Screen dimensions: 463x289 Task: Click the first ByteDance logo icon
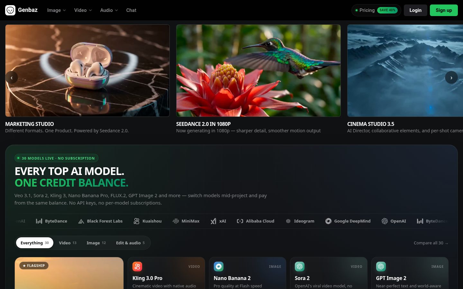coord(39,221)
